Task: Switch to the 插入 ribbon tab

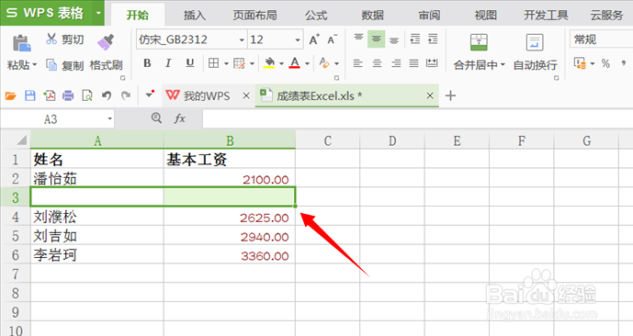Action: point(195,16)
